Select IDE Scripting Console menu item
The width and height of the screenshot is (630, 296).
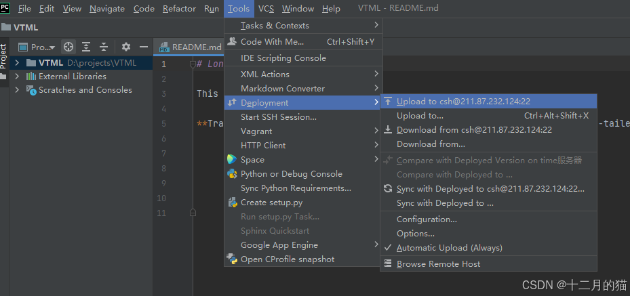(x=303, y=58)
